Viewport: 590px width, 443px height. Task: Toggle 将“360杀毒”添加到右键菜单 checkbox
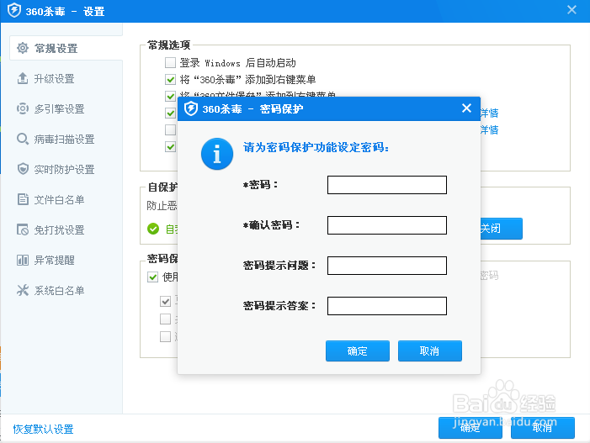click(x=171, y=79)
